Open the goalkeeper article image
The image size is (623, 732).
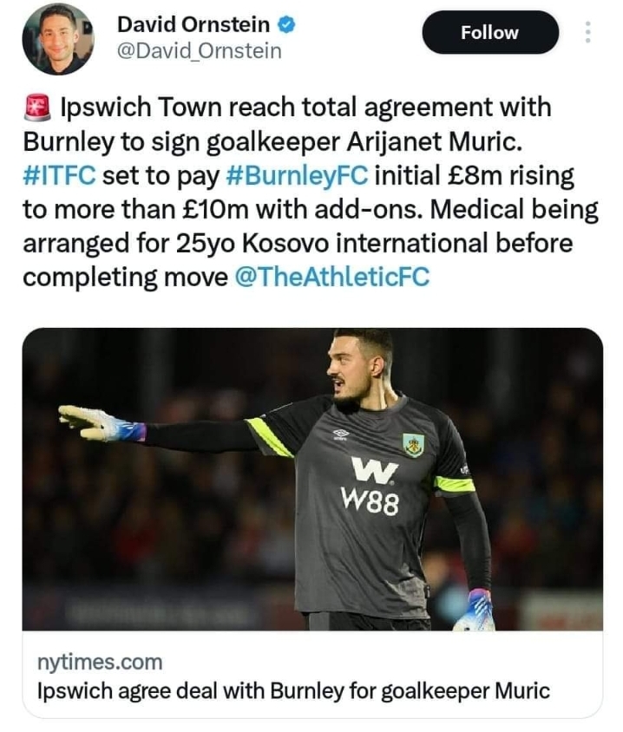(312, 479)
